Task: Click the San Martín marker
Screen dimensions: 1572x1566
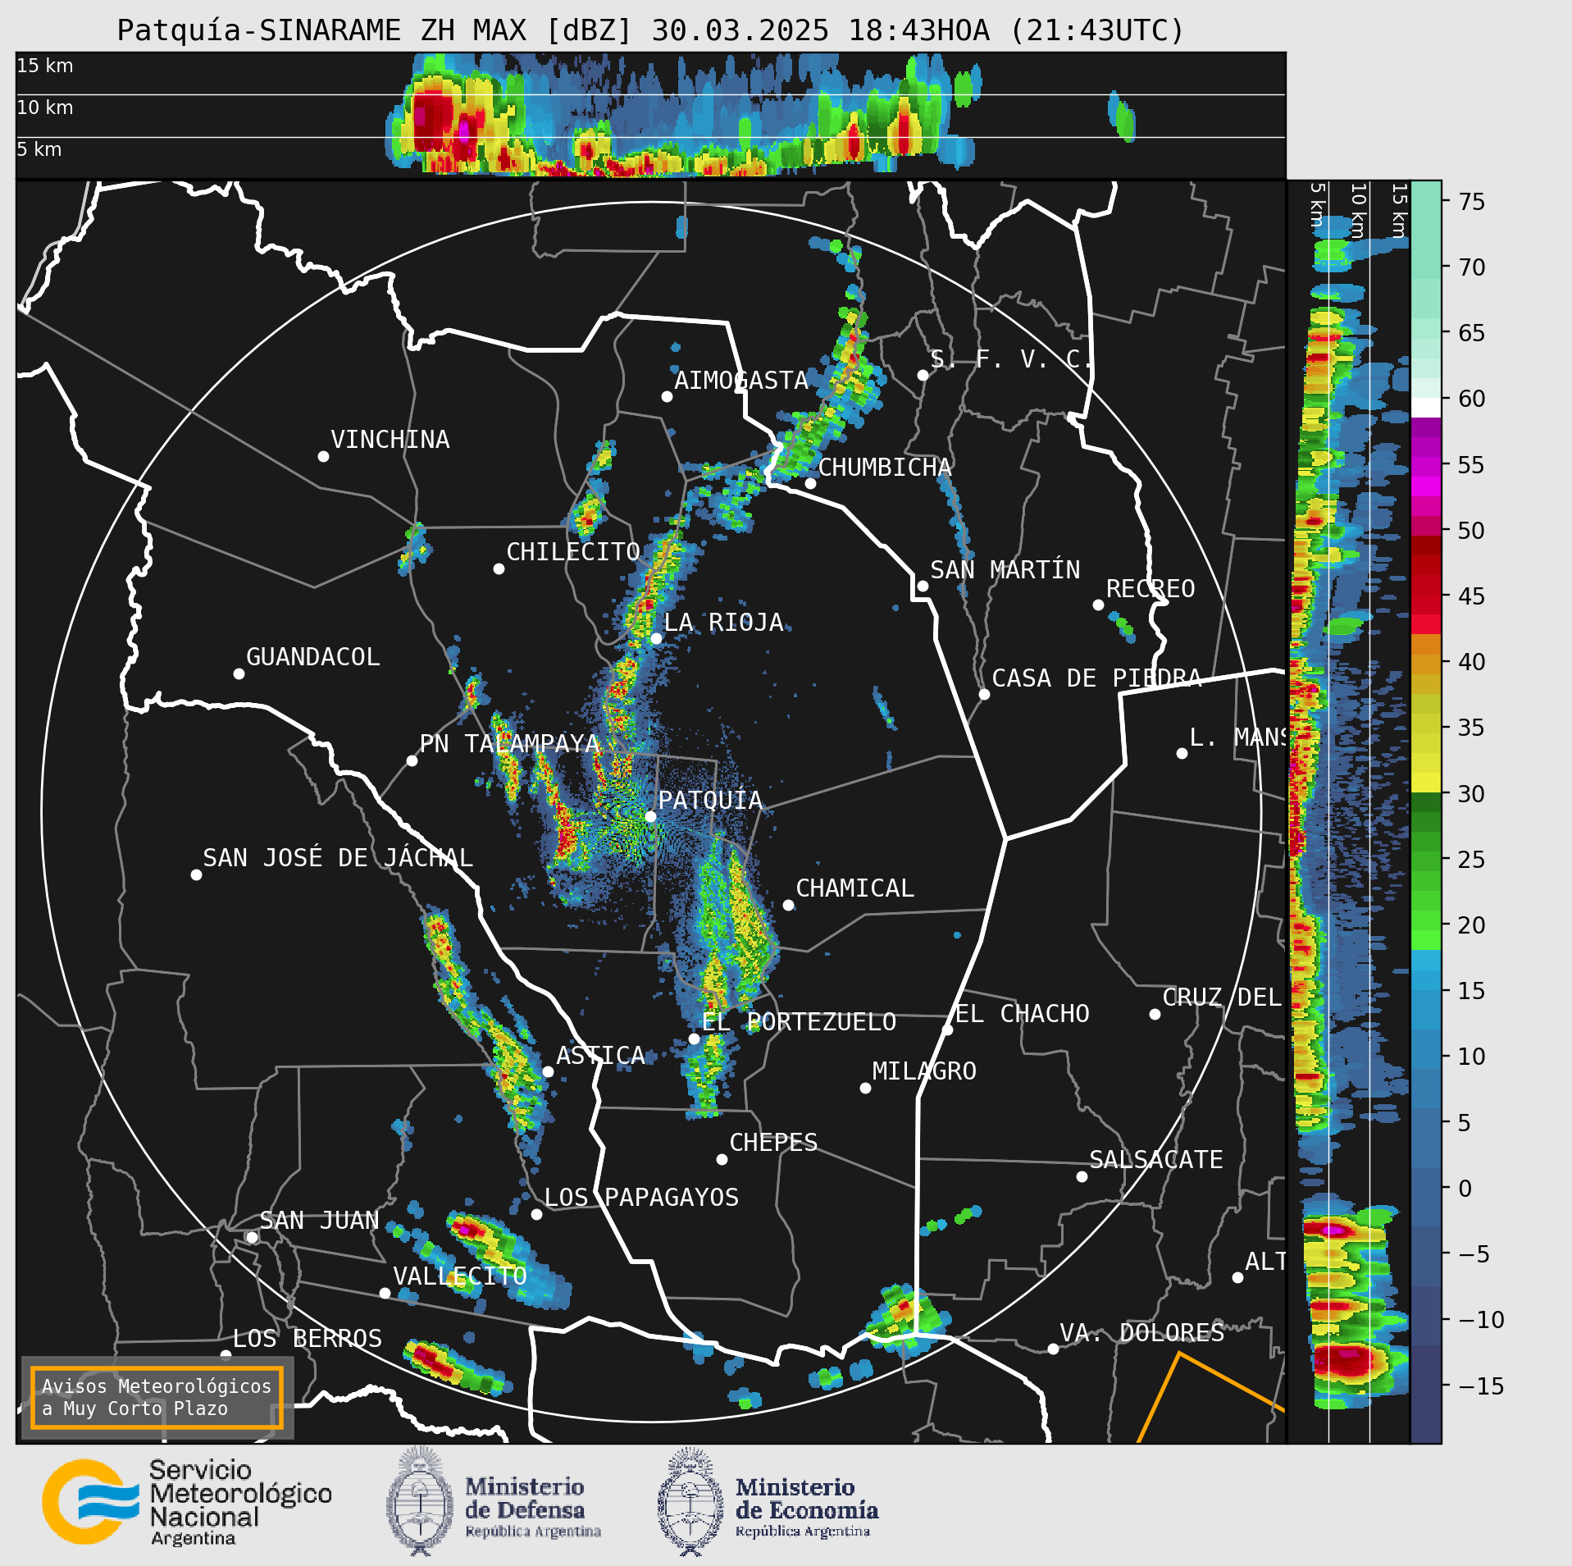Action: pos(923,586)
